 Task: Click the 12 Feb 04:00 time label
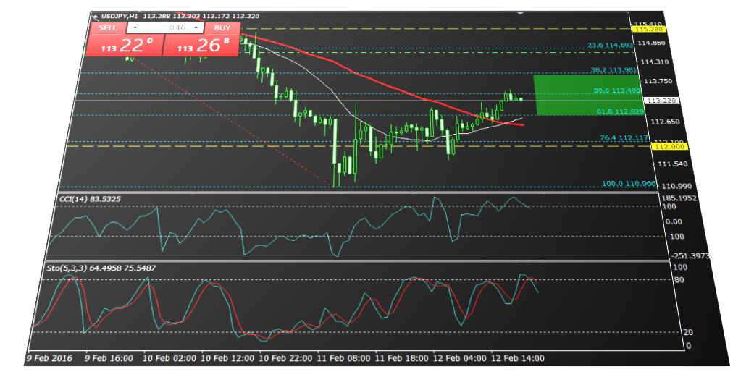click(460, 358)
